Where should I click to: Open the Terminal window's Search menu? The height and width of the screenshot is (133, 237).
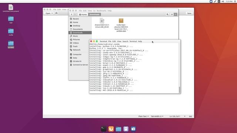tap(125, 41)
